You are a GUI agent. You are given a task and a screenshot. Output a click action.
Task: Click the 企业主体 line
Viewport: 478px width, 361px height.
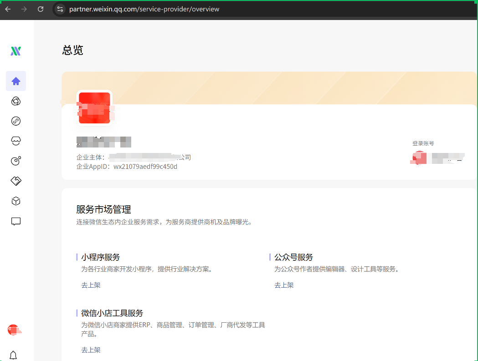134,157
